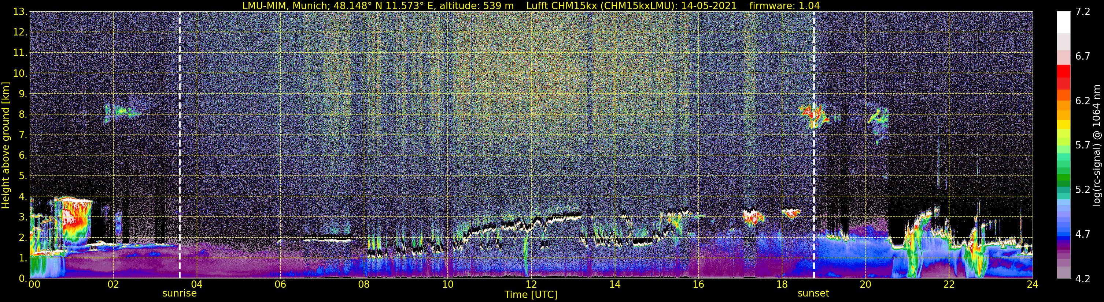Click the y-axis tick label '13.'
Screen dimensions: 1104x302
[20, 12]
